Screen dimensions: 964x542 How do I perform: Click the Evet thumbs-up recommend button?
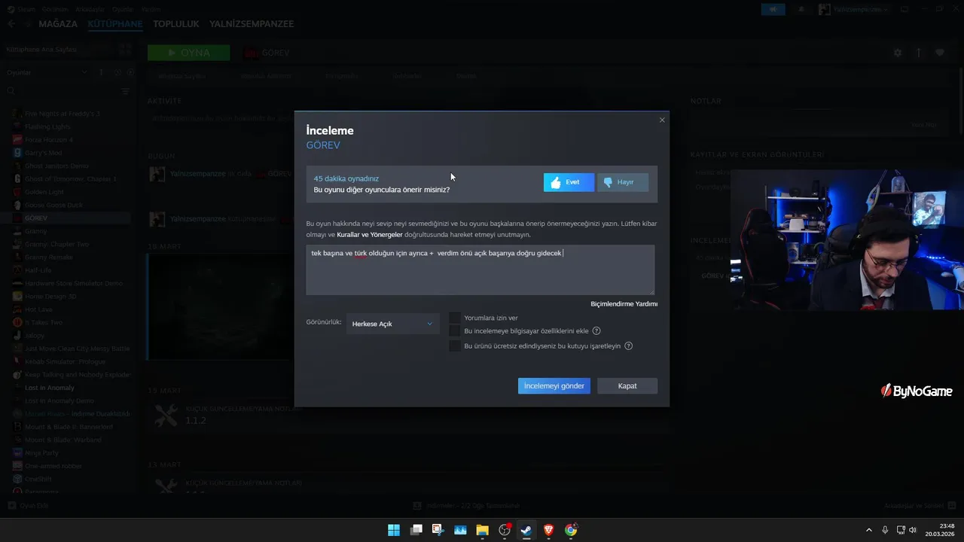point(569,182)
